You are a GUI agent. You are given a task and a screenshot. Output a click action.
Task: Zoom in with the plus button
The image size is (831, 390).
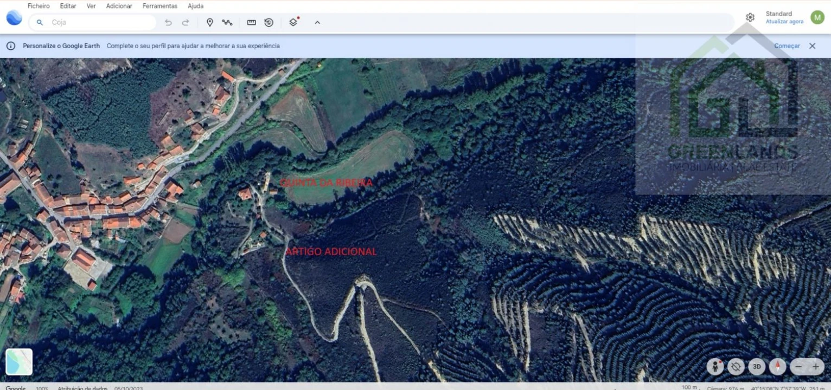815,367
